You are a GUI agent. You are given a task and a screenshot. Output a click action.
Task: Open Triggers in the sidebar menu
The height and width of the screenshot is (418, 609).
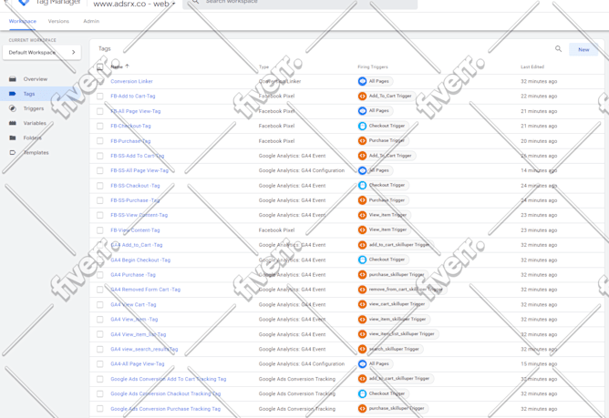[34, 108]
